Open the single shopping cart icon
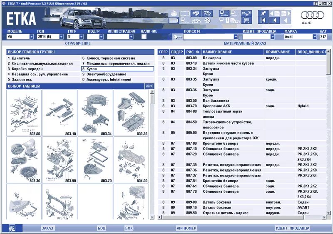Screen dimensions: 333x234 tap(246, 20)
